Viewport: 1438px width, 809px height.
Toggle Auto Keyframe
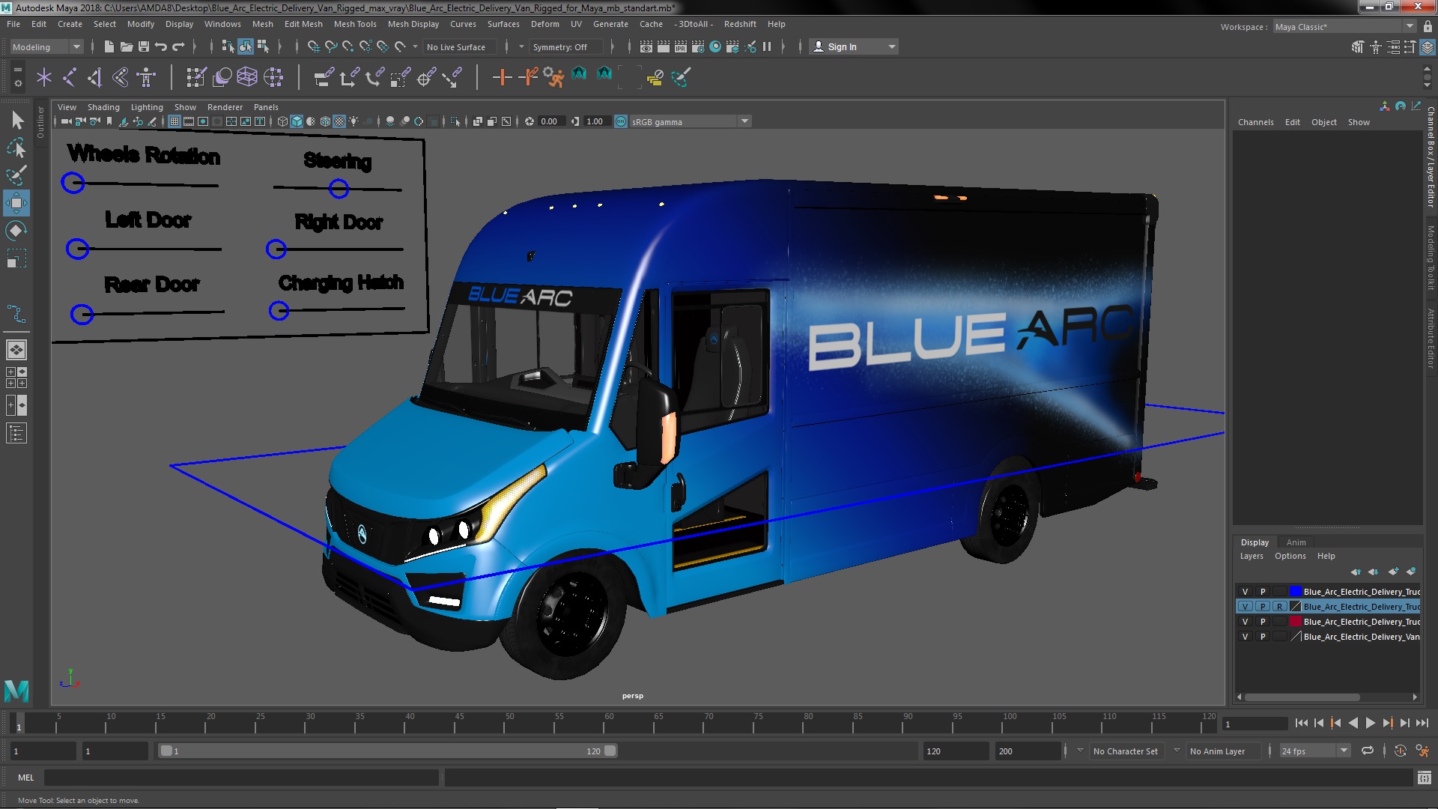[1400, 751]
